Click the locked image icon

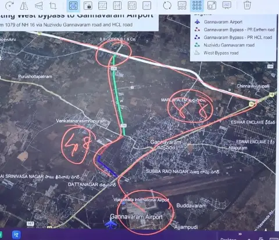(x=88, y=6)
